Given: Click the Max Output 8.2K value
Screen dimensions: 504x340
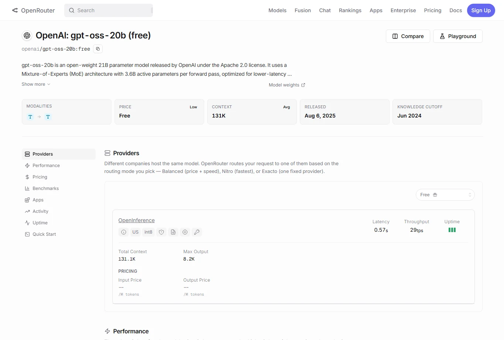Looking at the screenshot, I should [189, 259].
